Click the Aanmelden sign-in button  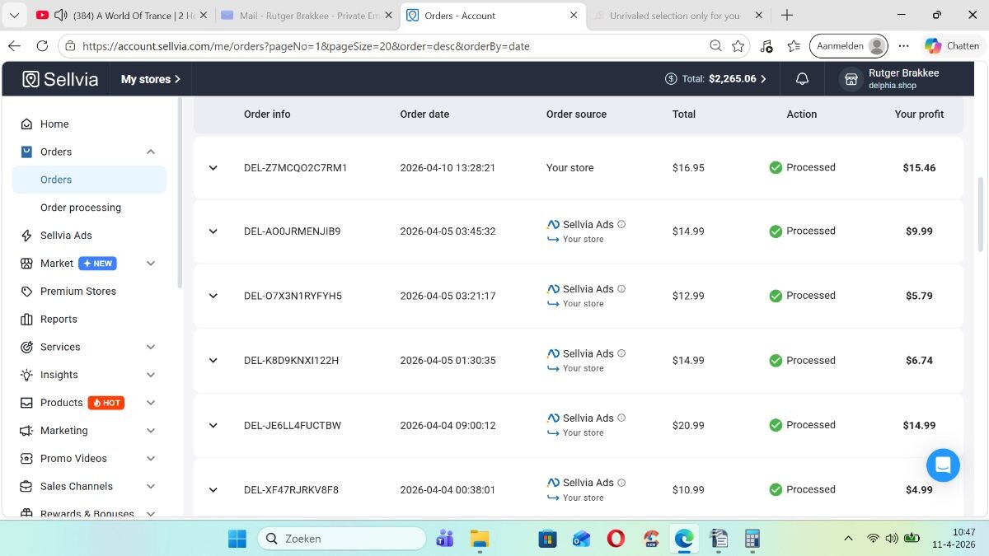point(848,46)
